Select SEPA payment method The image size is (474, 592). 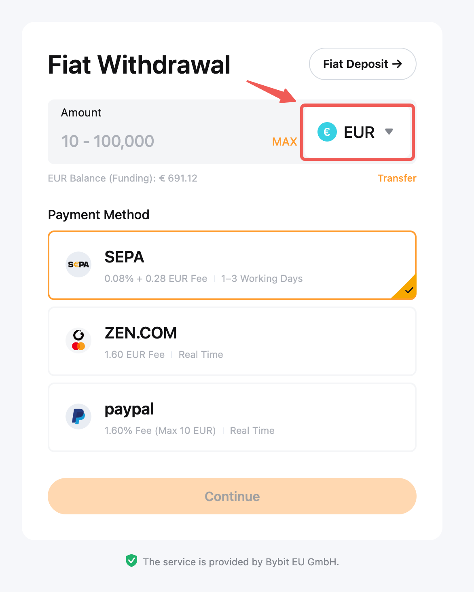tap(232, 265)
